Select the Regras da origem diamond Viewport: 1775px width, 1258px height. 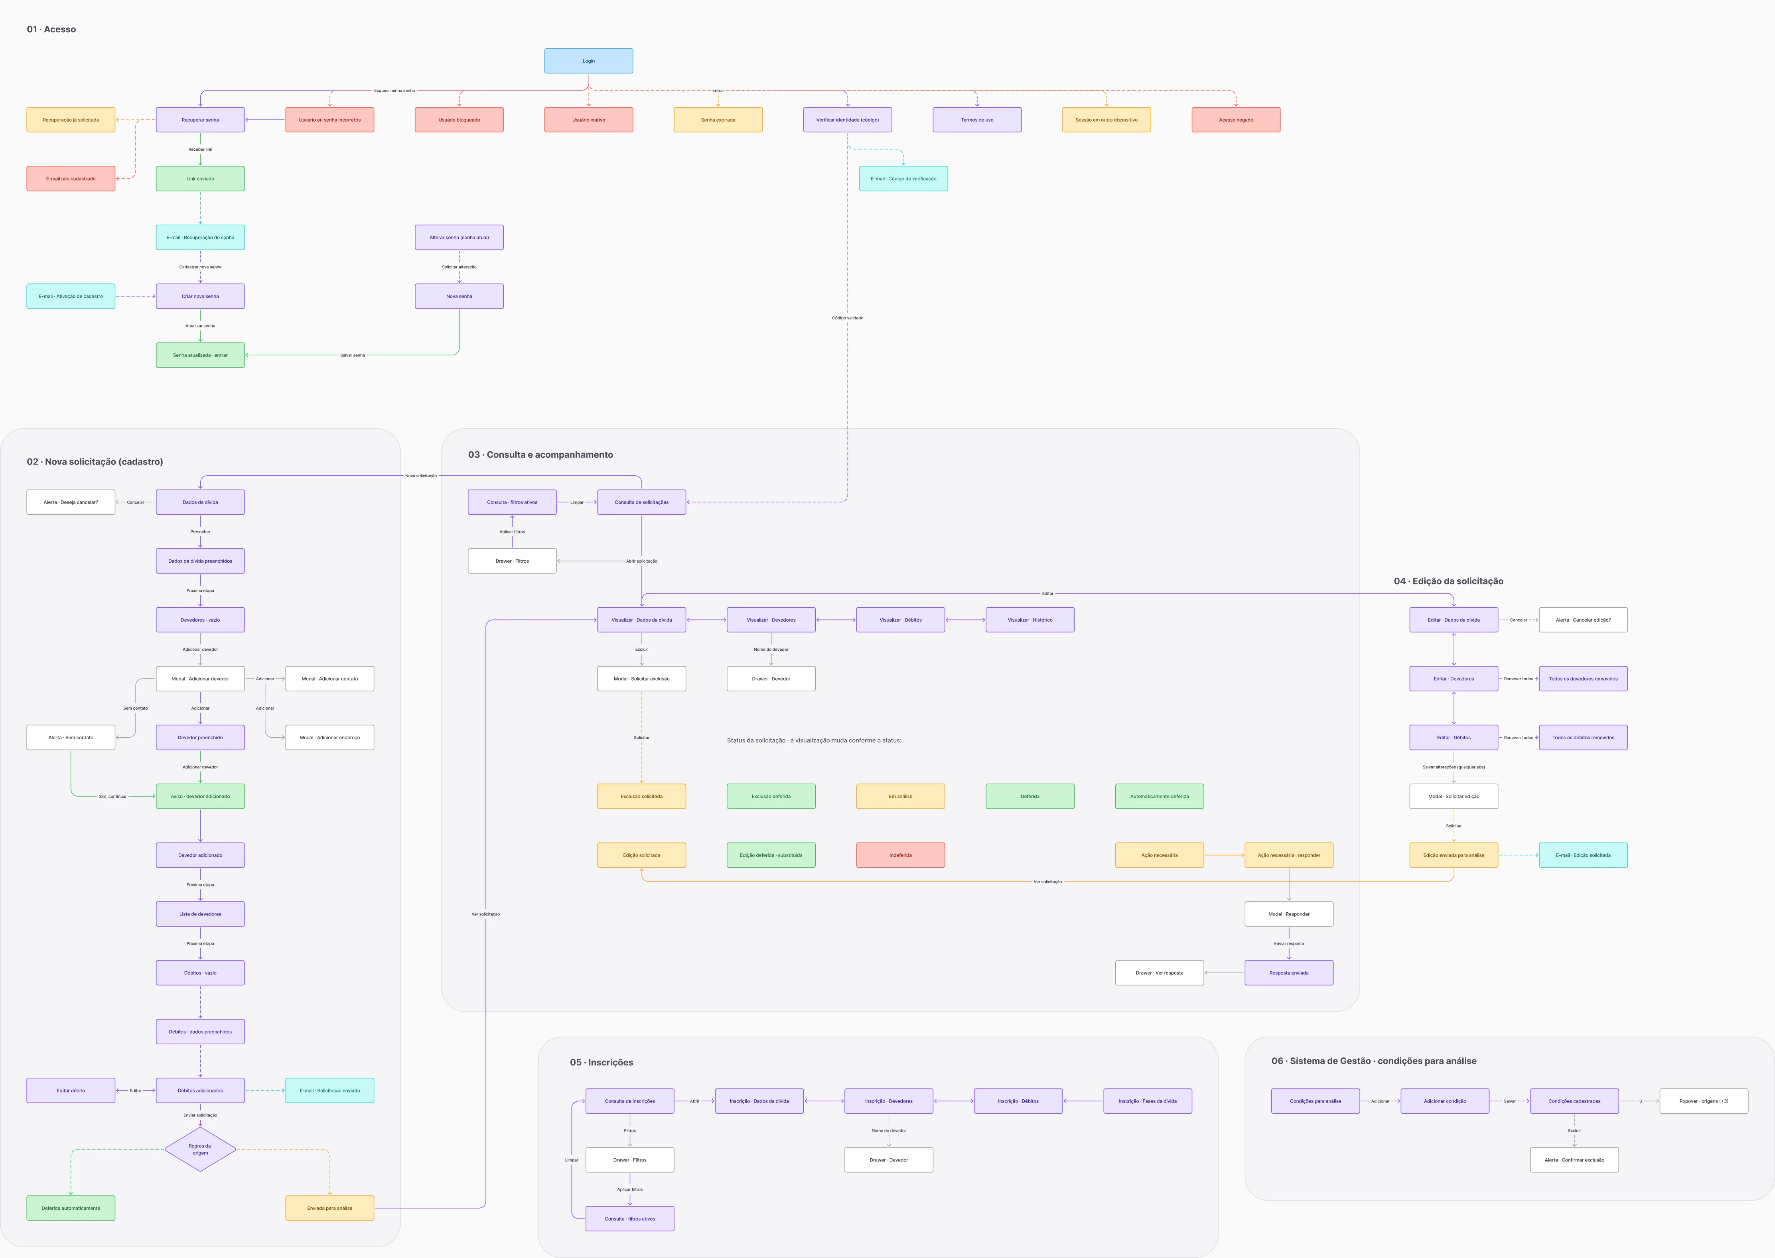(200, 1150)
